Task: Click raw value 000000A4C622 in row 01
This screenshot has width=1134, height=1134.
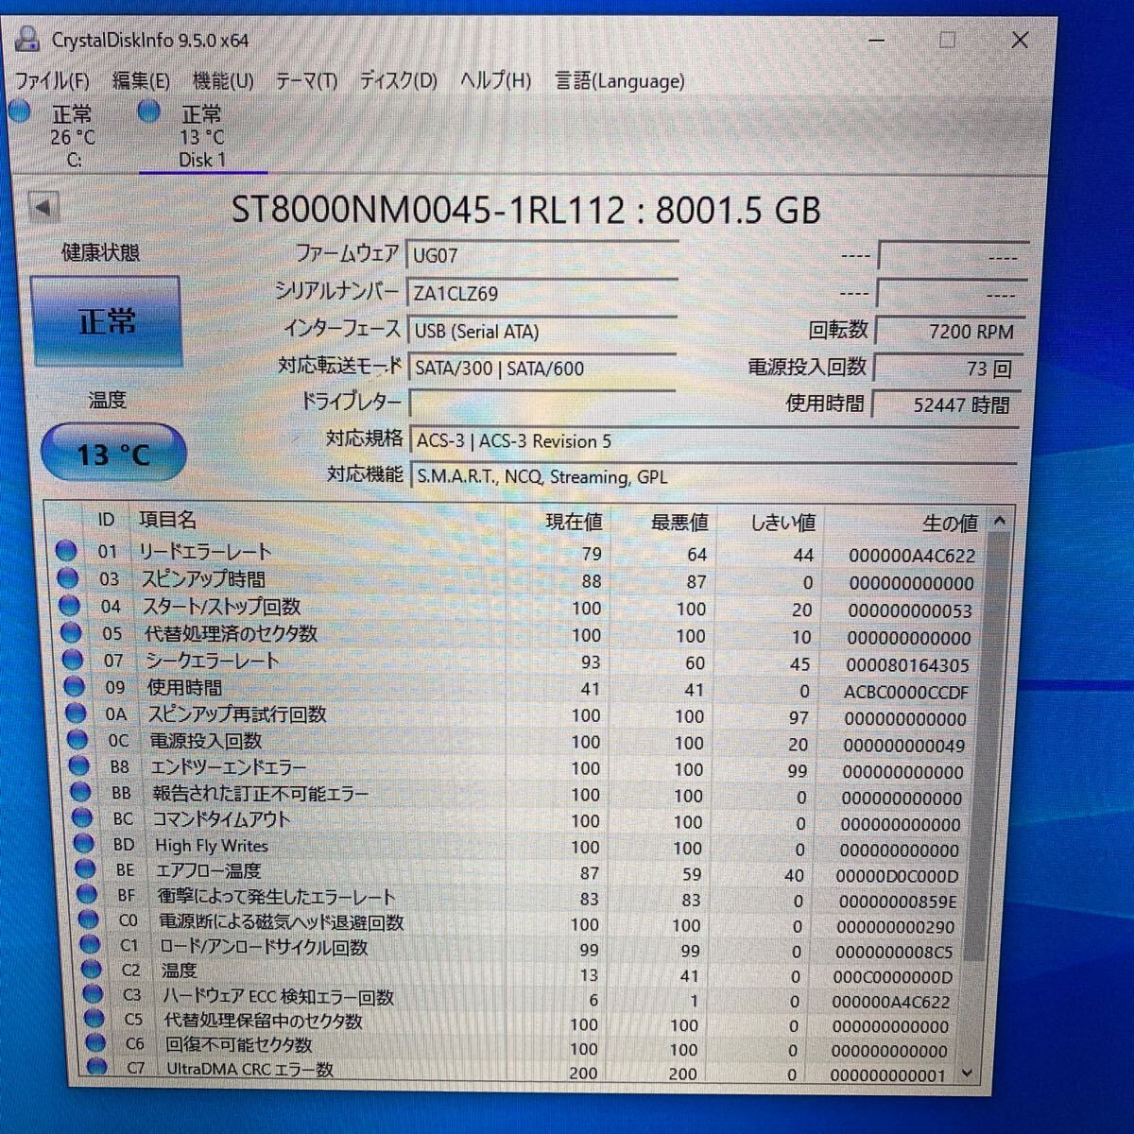Action: [x=912, y=556]
